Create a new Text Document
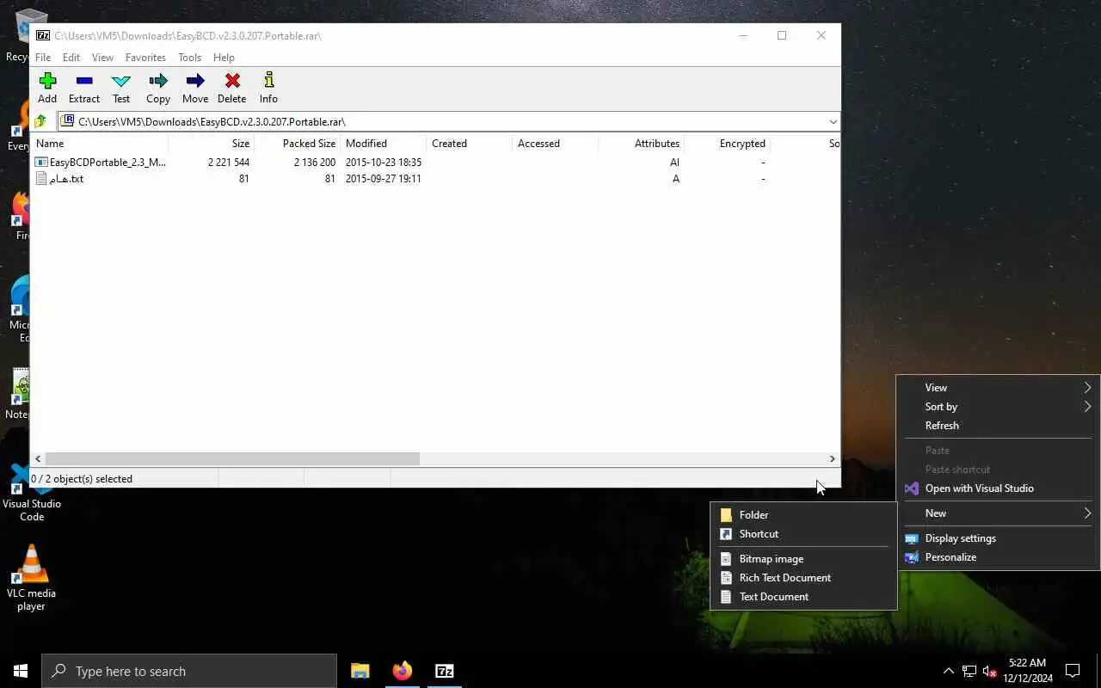This screenshot has height=688, width=1101. [x=803, y=596]
